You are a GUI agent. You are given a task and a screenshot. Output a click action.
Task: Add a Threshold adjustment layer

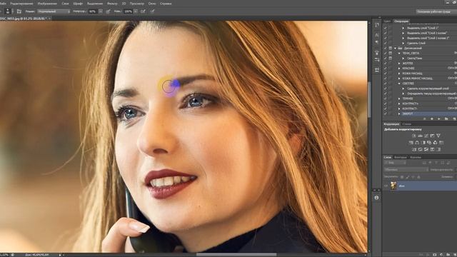point(426,149)
